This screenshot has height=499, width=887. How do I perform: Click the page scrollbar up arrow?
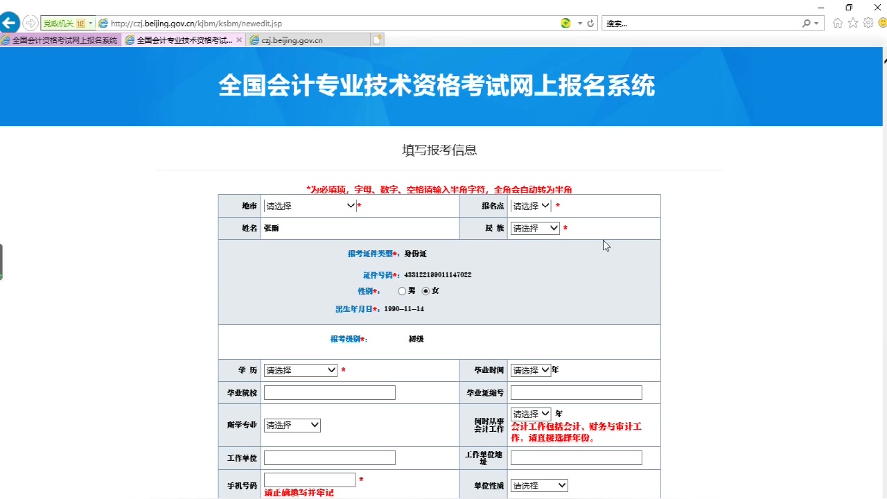click(x=885, y=60)
